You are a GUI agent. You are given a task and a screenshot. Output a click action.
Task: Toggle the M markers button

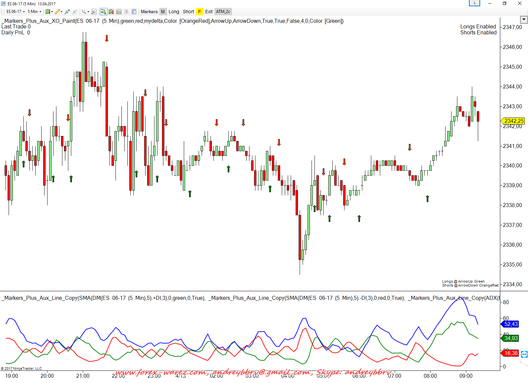pyautogui.click(x=163, y=12)
